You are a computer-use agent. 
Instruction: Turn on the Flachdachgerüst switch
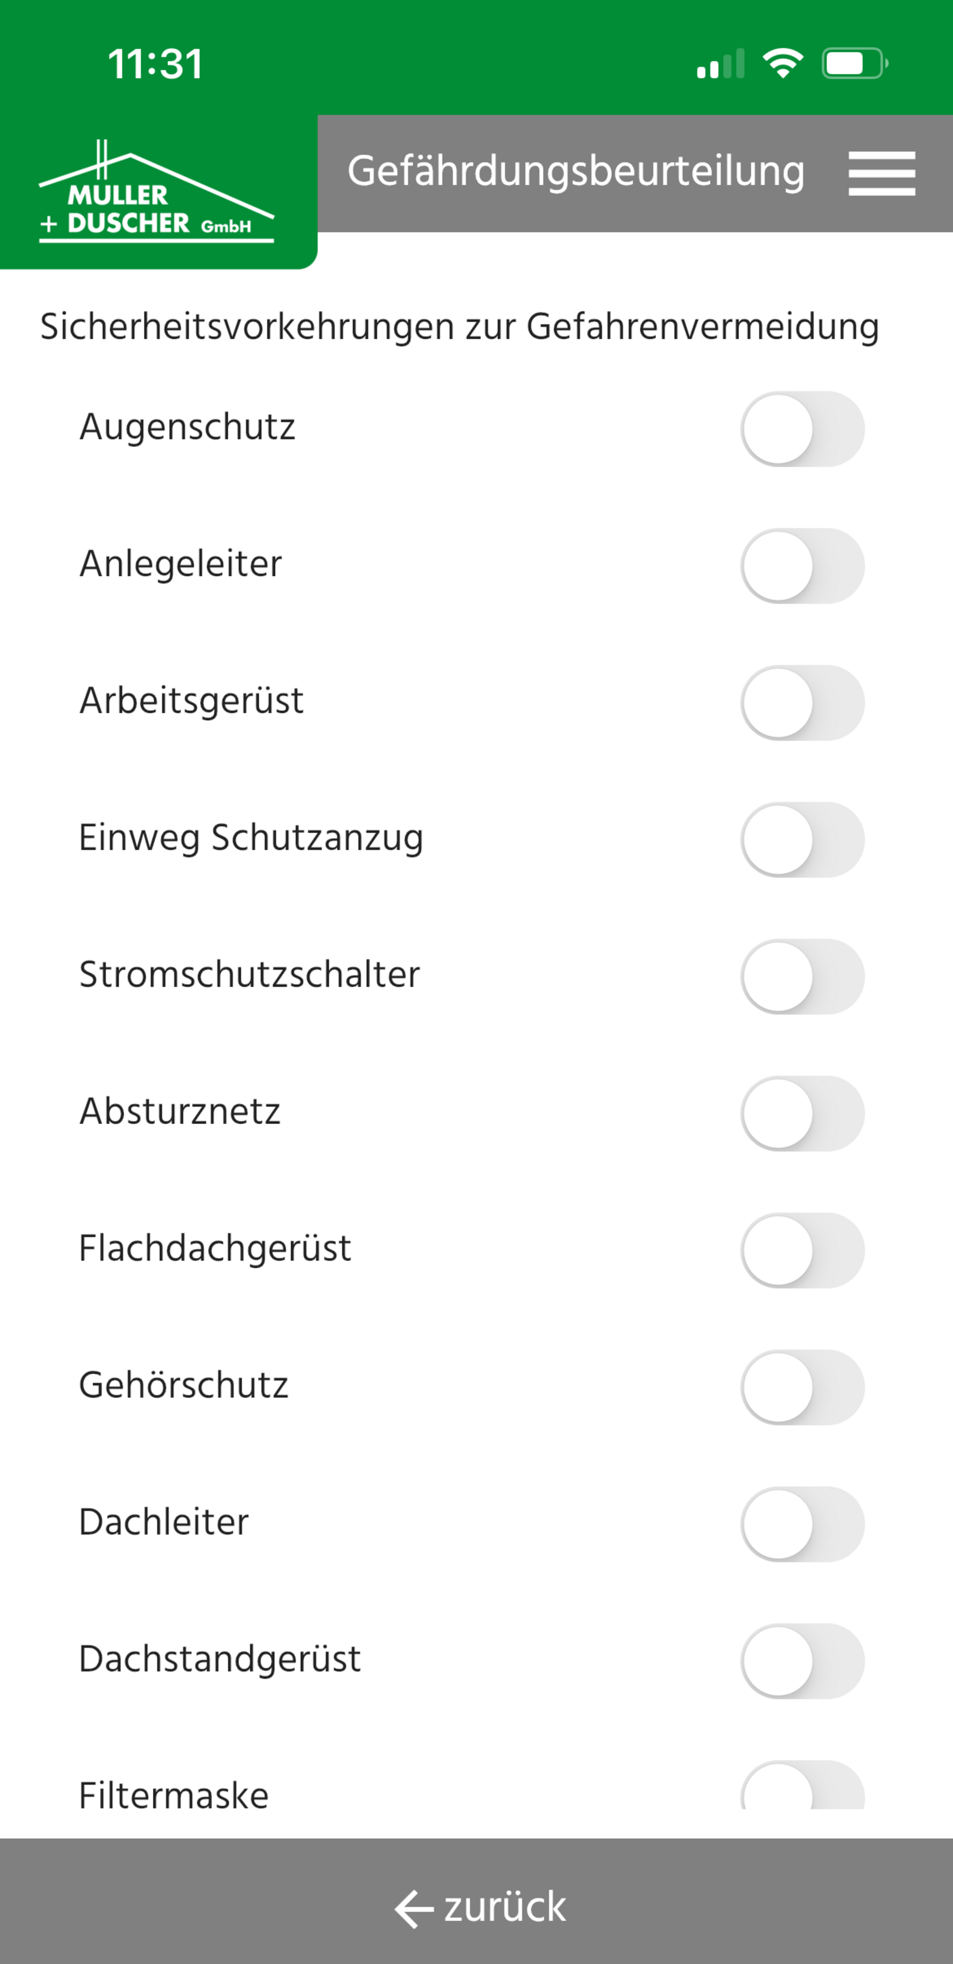pos(802,1250)
